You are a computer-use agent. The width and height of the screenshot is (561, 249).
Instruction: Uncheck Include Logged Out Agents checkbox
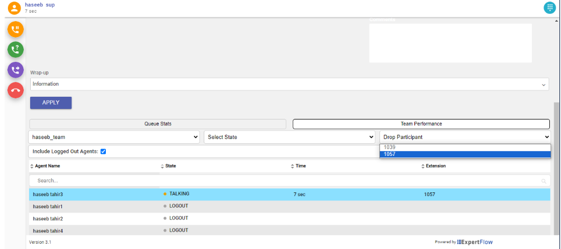click(x=103, y=152)
